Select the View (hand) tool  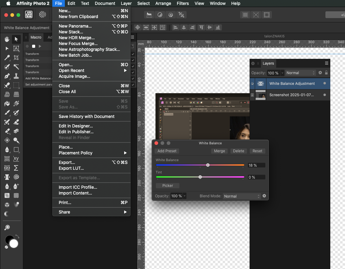tap(7, 39)
